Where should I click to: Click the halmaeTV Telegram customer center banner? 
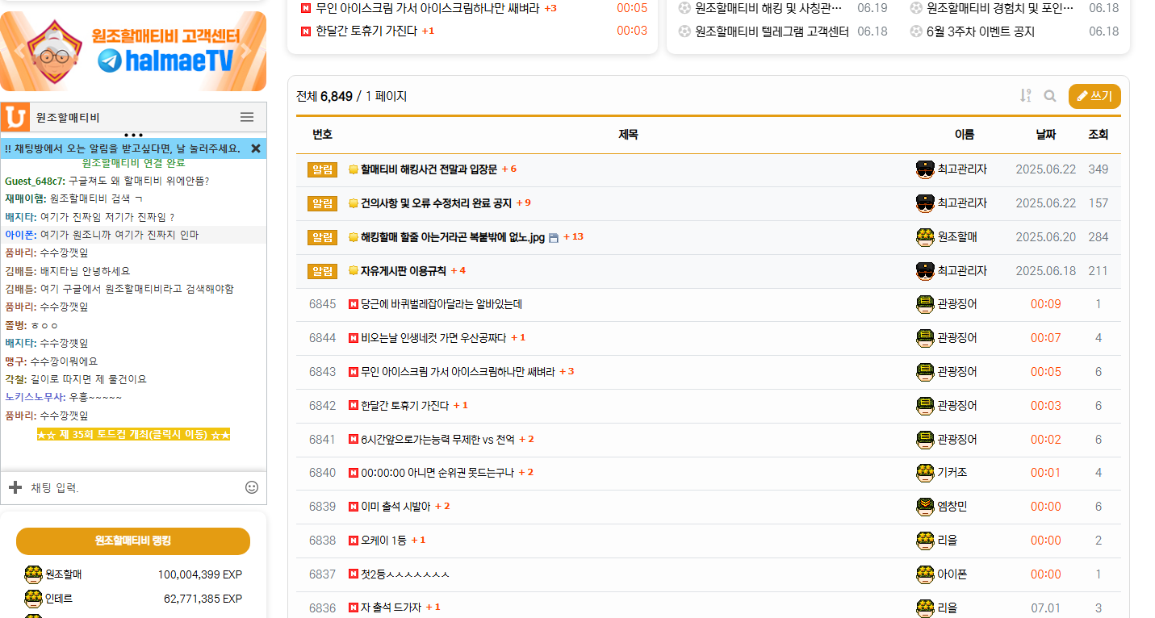[133, 51]
